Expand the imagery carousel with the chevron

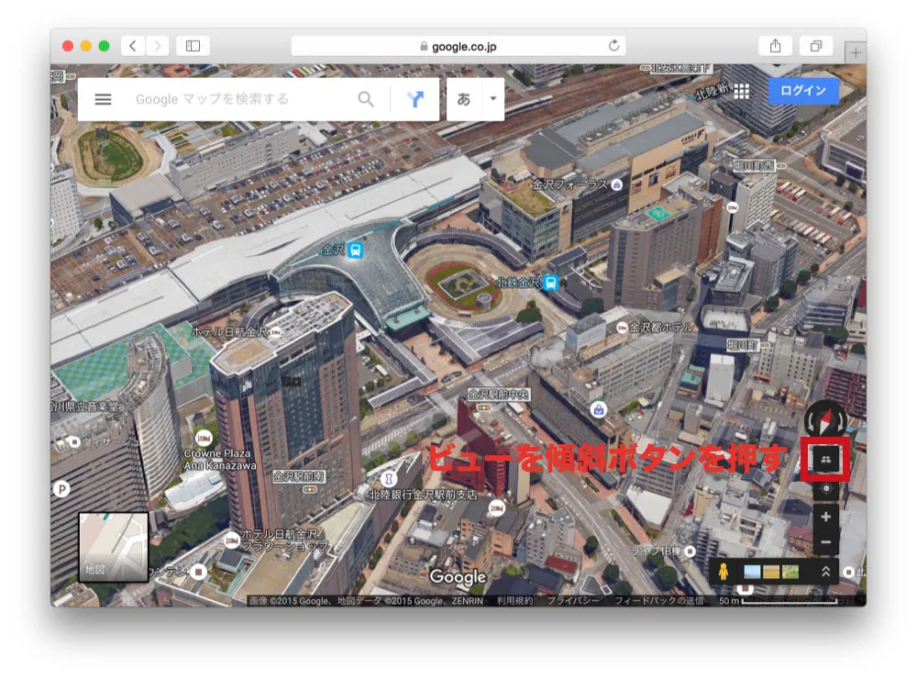click(826, 570)
